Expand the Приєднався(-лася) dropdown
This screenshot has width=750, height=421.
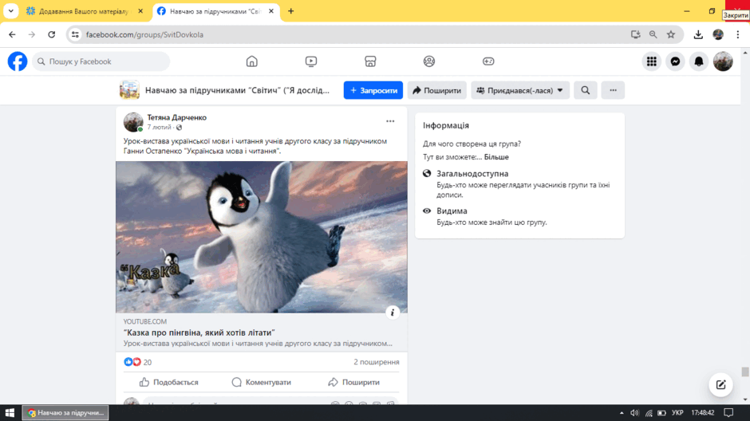[520, 90]
